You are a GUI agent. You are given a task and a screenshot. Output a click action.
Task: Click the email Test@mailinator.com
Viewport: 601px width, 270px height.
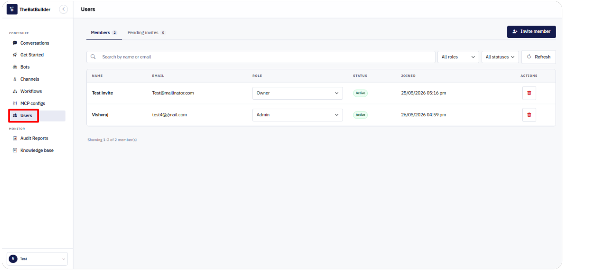(x=173, y=93)
